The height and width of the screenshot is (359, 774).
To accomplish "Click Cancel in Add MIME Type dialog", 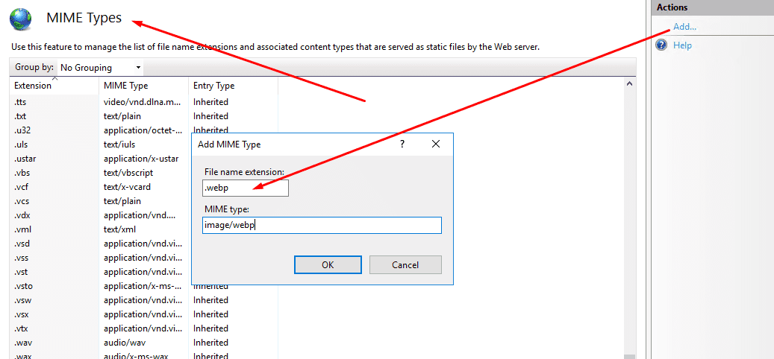I will tap(405, 264).
